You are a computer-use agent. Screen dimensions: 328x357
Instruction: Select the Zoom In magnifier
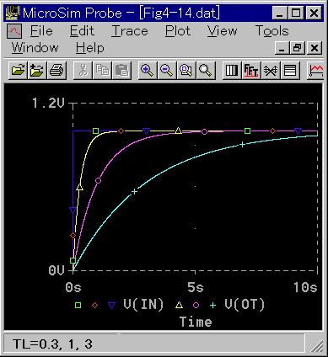point(148,70)
